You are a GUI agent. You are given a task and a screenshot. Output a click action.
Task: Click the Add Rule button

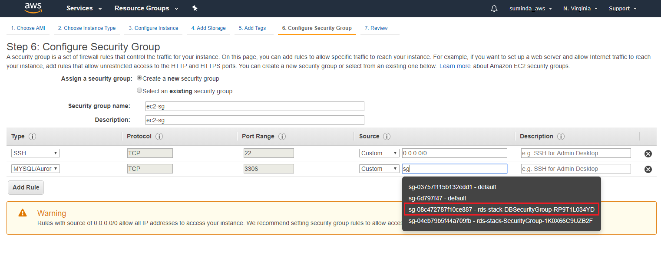pos(26,187)
